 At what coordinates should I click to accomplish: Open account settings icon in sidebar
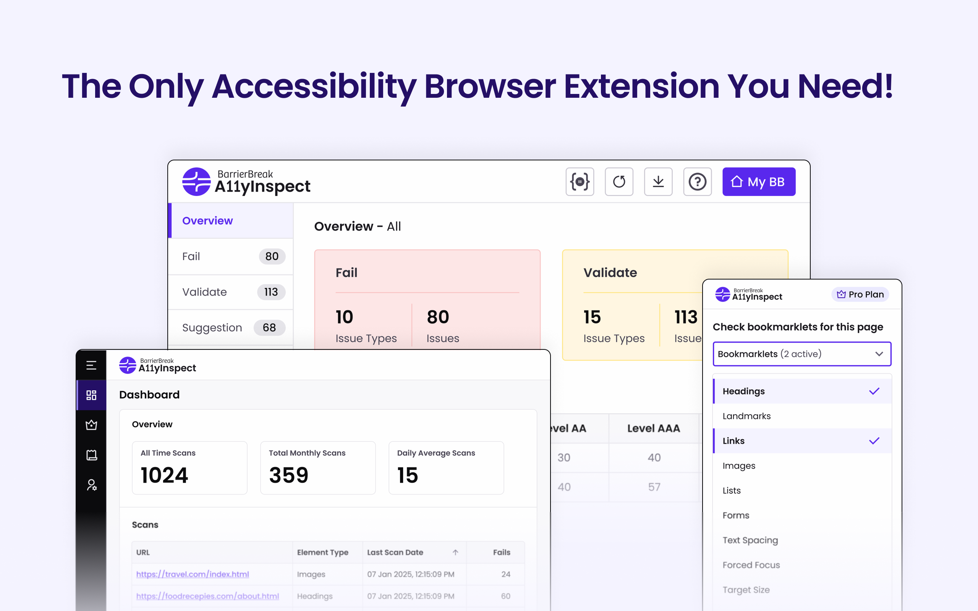pyautogui.click(x=91, y=485)
